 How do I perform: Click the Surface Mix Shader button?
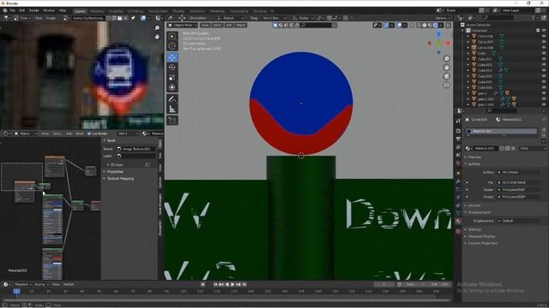518,172
